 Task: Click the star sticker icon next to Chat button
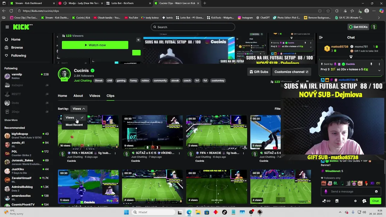364,201
